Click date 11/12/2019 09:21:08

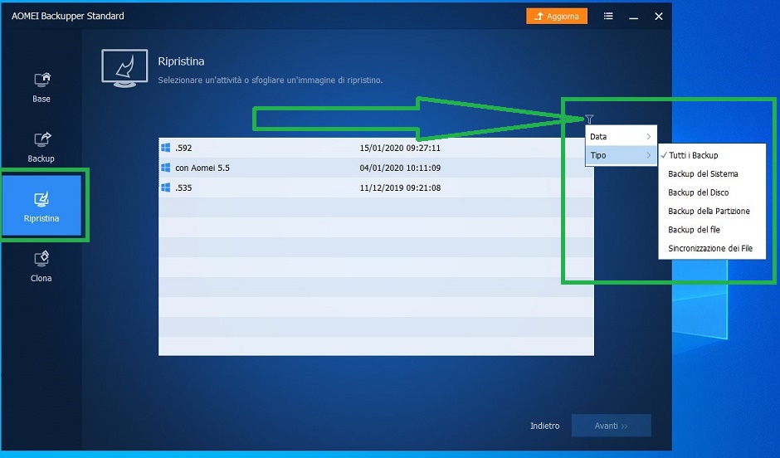pos(400,188)
